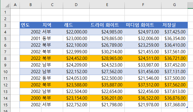Select column F header

coord(143,5)
